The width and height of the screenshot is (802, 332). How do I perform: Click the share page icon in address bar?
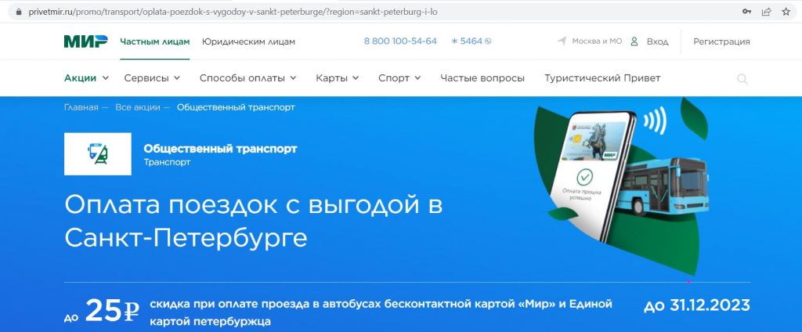[766, 11]
